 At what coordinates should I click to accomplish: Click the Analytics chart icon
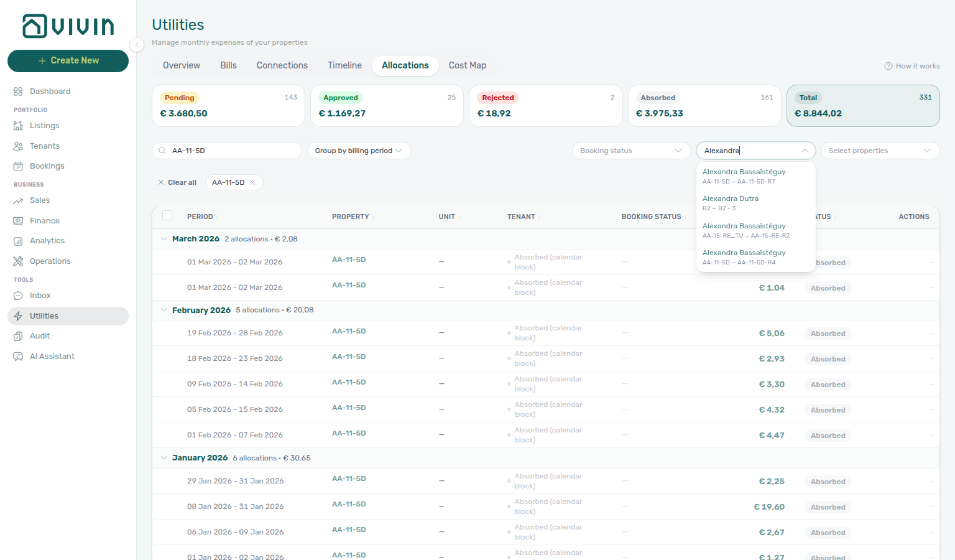pos(18,241)
